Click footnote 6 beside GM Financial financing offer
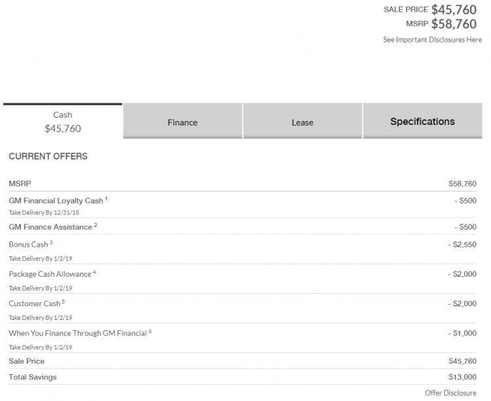 (x=150, y=331)
